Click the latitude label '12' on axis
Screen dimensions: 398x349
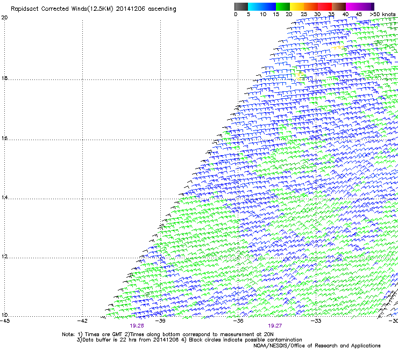(4, 257)
